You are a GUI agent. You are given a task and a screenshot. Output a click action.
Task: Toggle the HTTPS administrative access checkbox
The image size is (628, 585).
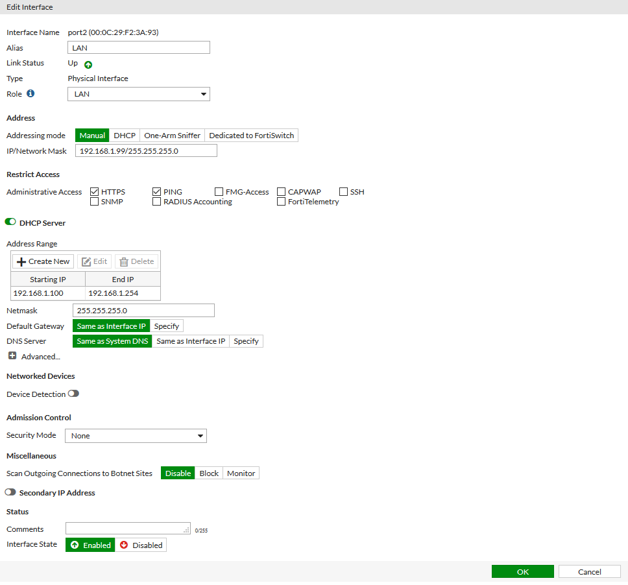pyautogui.click(x=95, y=192)
